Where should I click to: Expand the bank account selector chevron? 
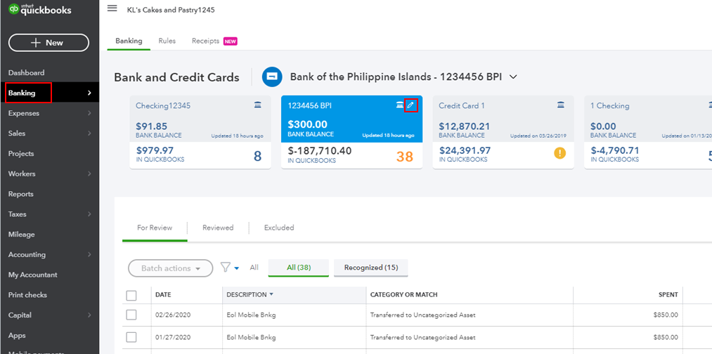pyautogui.click(x=513, y=77)
